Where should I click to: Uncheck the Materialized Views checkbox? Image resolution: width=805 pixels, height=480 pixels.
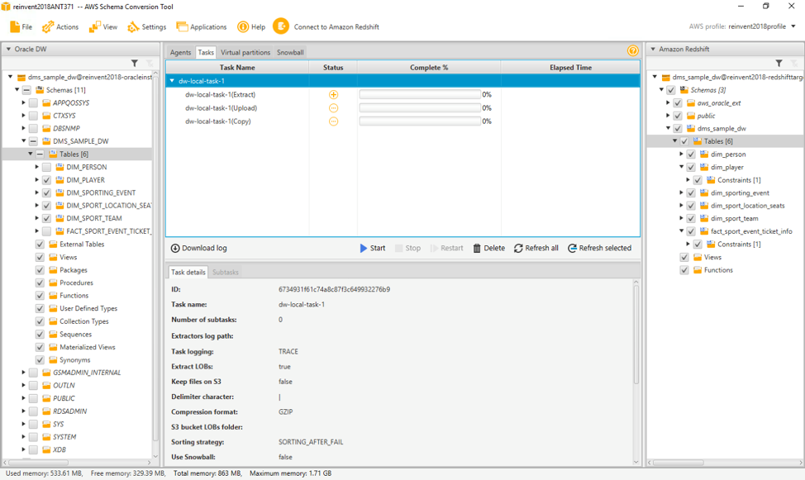click(x=40, y=347)
